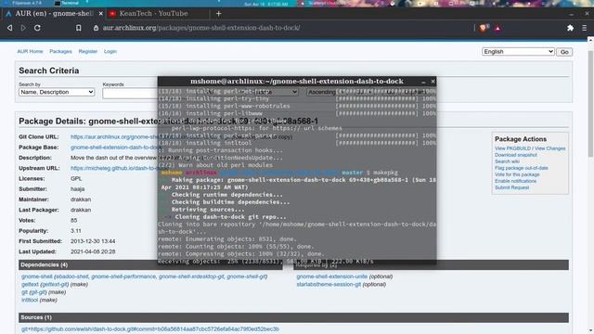
Task: Click the Git Clone URL link
Action: (x=115, y=137)
